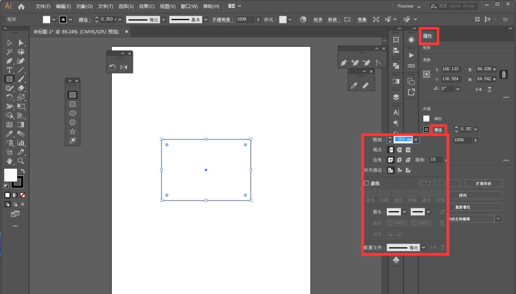Select the Lasso tool
Image resolution: width=516 pixels, height=294 pixels.
21,52
